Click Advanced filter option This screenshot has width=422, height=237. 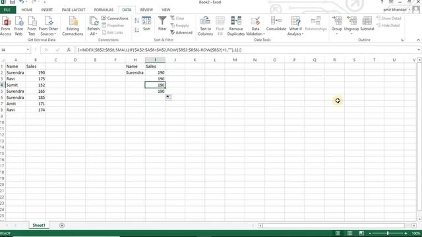[x=181, y=32]
